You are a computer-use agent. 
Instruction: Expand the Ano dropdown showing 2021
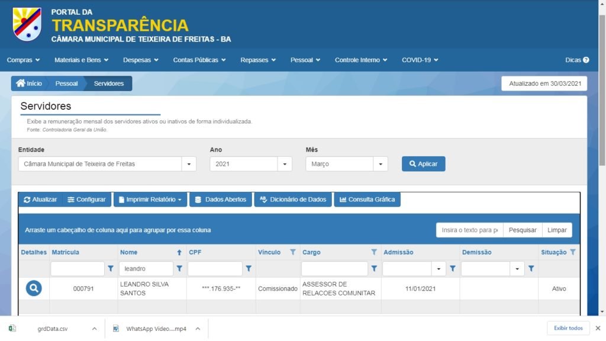[285, 164]
